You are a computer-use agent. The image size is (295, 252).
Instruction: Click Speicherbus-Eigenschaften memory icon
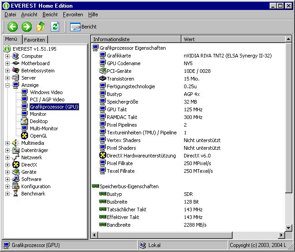[95, 186]
